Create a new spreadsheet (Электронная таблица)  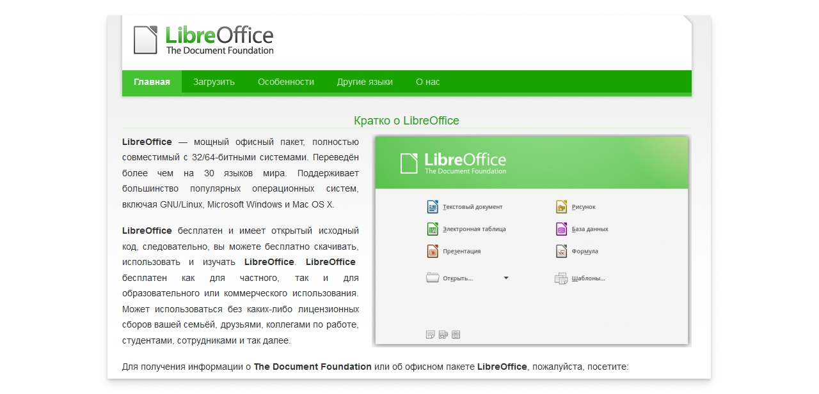[475, 229]
